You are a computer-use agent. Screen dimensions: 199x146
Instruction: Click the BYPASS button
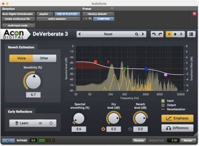point(22,140)
